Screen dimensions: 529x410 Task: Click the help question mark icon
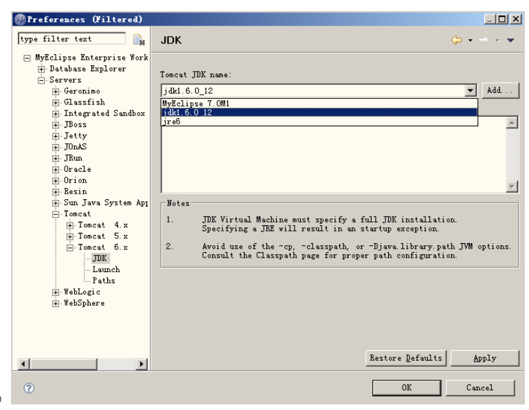coord(29,388)
